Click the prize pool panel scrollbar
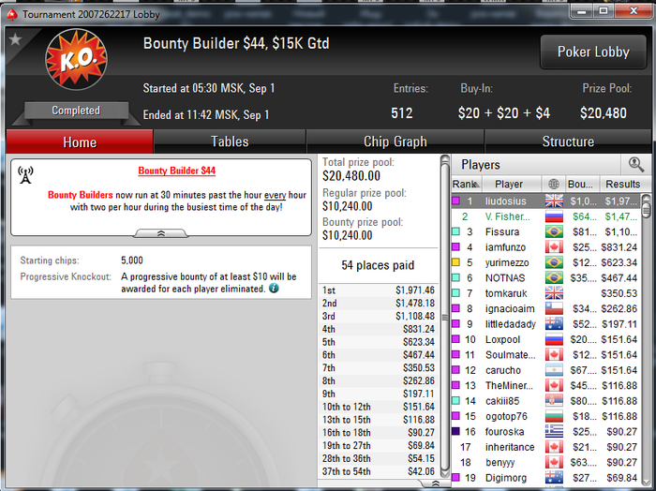The height and width of the screenshot is (491, 656). [445, 317]
